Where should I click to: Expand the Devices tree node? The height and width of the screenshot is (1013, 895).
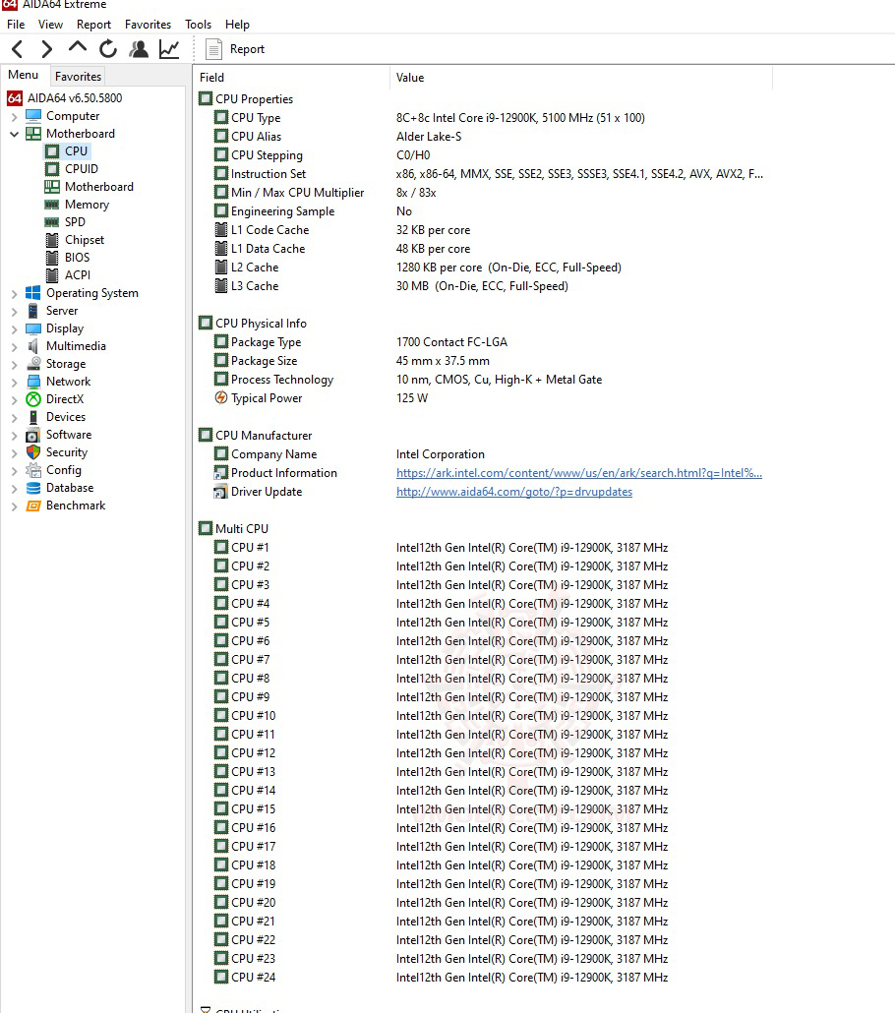[x=14, y=417]
